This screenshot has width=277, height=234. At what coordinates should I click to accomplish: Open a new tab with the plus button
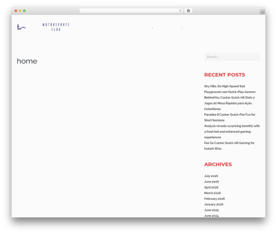point(263,12)
